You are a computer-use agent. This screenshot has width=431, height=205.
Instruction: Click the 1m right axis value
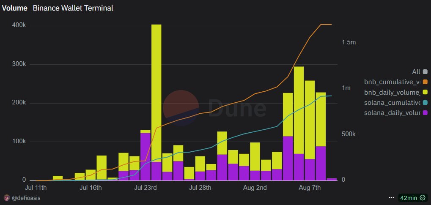coord(346,88)
